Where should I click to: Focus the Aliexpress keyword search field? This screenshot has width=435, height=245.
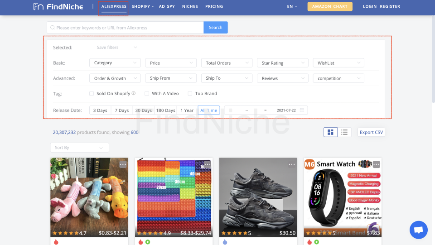pyautogui.click(x=126, y=28)
